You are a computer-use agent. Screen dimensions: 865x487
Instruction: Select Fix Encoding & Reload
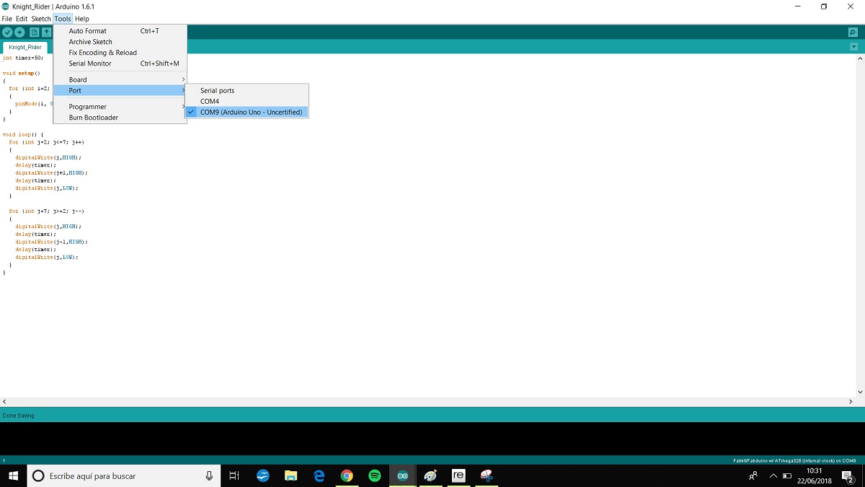[x=120, y=53]
